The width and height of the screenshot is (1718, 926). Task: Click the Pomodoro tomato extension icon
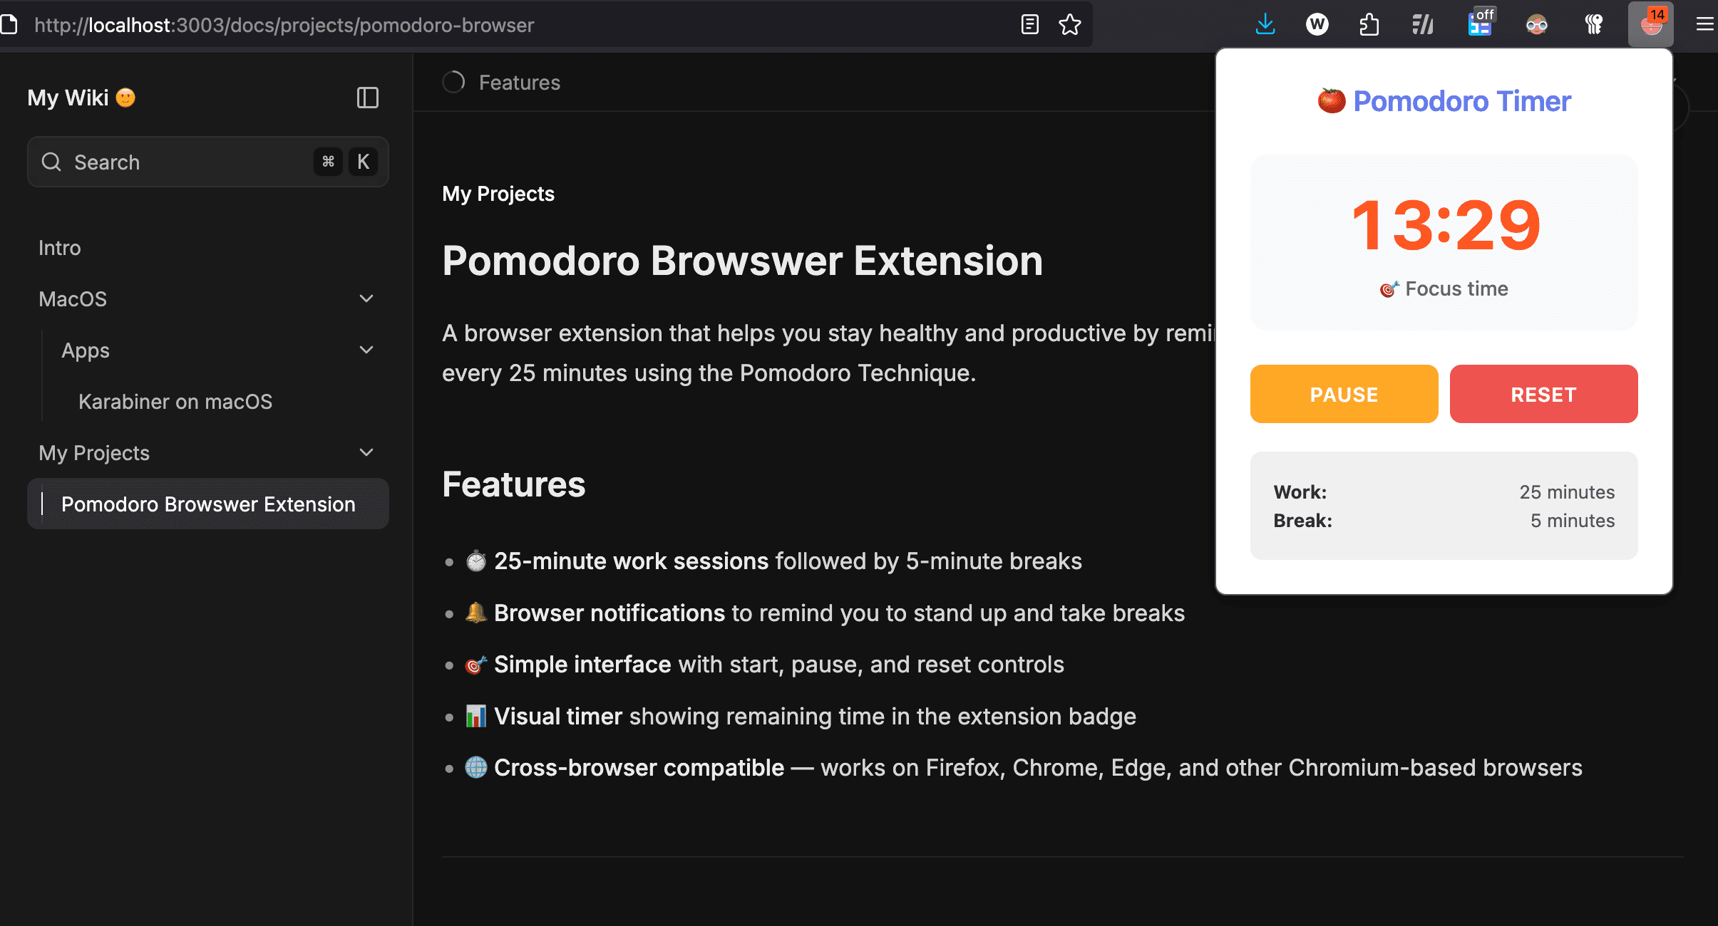tap(1650, 25)
